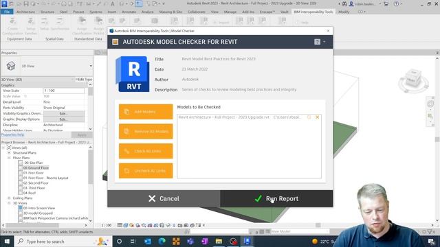Screen dimensions: 440x247
Task: Switch to the Architecture ribbon tab
Action: (25, 12)
